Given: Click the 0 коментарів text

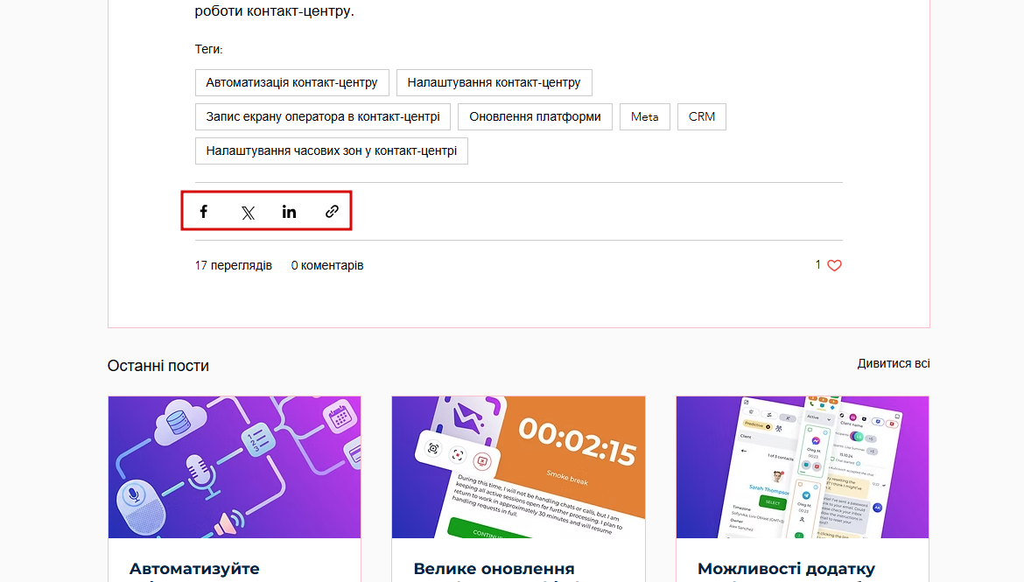Looking at the screenshot, I should coord(327,265).
